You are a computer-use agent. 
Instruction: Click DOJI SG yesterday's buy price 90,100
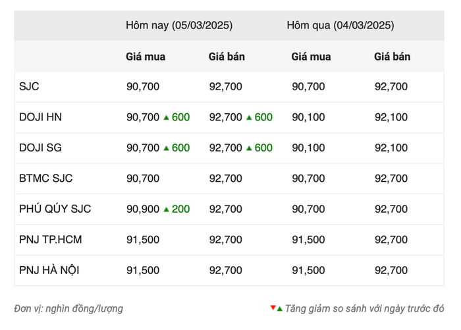click(x=308, y=148)
